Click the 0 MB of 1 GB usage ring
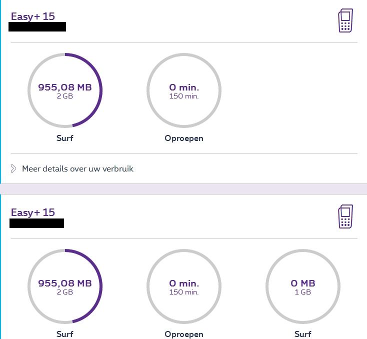The width and height of the screenshot is (367, 339). 303,286
